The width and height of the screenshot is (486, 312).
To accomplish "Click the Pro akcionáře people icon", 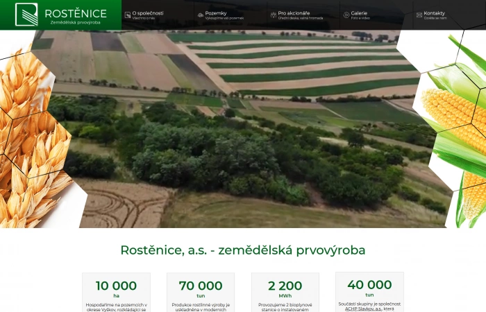I will coord(274,15).
